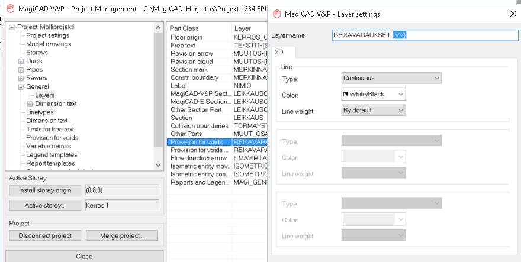Click the MagiCAD logo in Layer settings title bar
Screen dimensions: 521x262
coord(277,14)
